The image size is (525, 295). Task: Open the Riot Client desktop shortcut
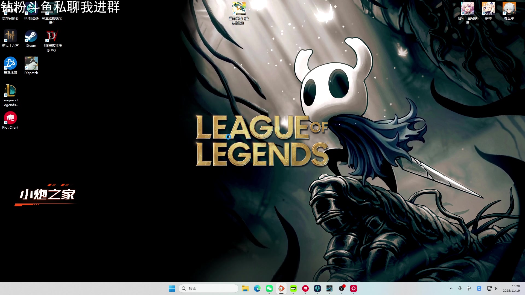pyautogui.click(x=10, y=118)
